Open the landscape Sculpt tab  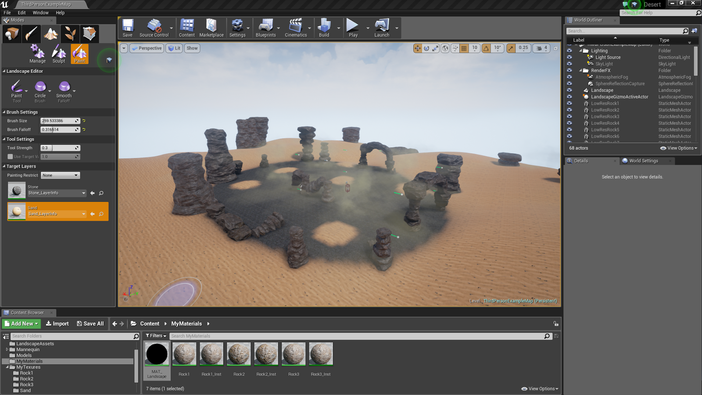click(x=59, y=54)
